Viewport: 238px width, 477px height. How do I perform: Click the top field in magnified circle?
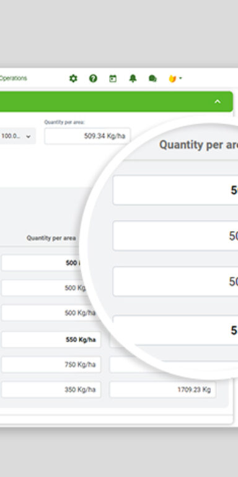(175, 190)
